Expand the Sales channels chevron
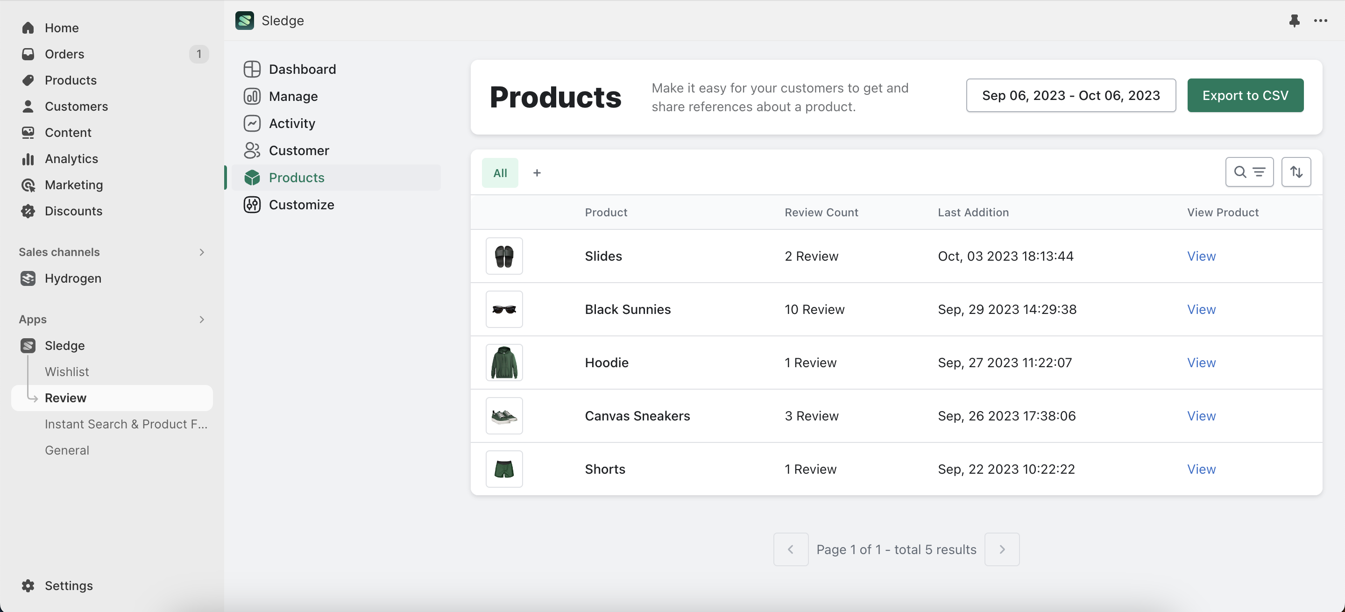Image resolution: width=1345 pixels, height=612 pixels. tap(202, 252)
